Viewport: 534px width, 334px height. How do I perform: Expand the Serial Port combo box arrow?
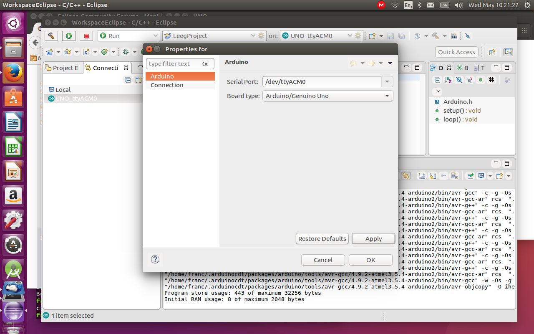click(x=387, y=82)
